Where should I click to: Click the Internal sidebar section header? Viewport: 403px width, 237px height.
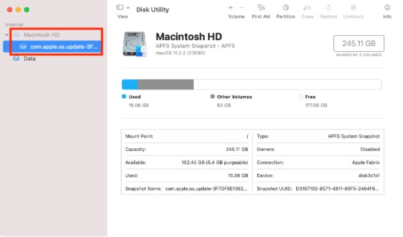pos(14,25)
